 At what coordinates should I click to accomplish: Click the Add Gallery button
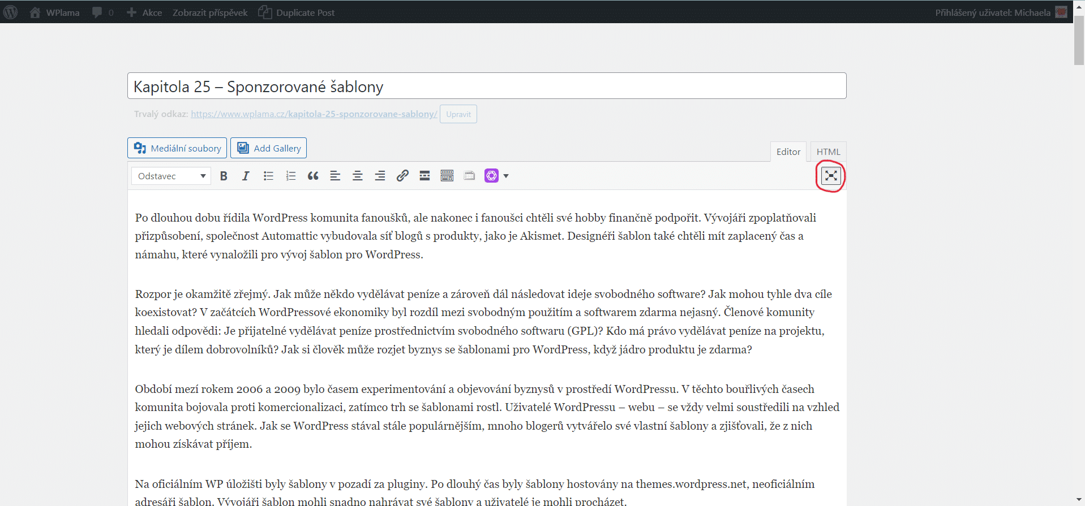click(x=268, y=148)
